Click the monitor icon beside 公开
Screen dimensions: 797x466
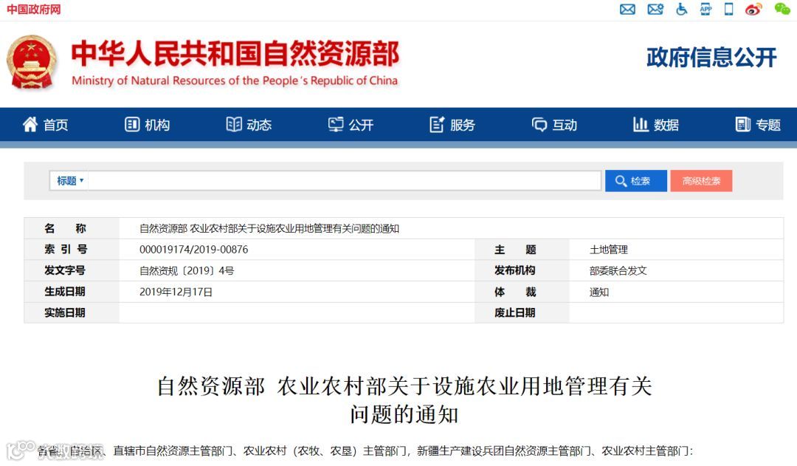336,124
